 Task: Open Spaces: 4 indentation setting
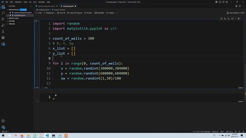215,131
